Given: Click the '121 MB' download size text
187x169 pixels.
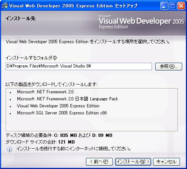Looking at the screenshot, I should (x=66, y=142).
